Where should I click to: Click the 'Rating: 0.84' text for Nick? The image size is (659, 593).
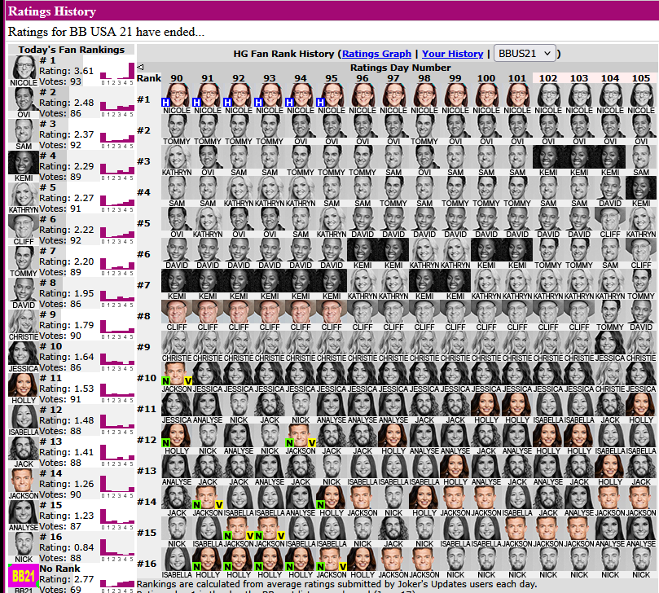(x=67, y=547)
